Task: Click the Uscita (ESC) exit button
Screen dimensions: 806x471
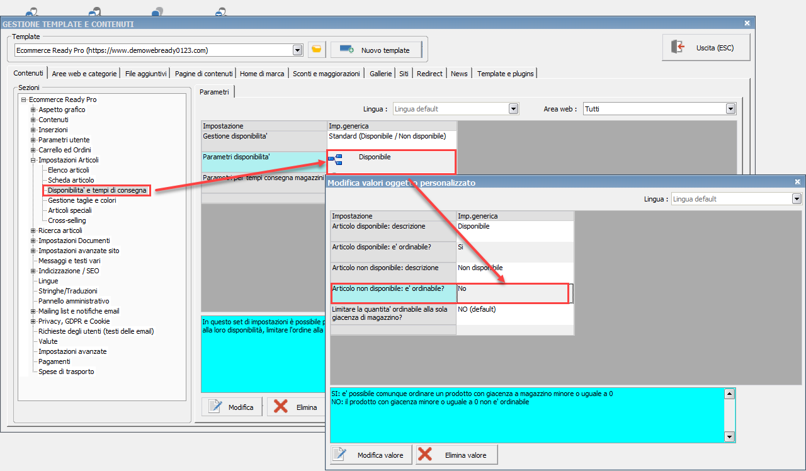Action: 706,47
